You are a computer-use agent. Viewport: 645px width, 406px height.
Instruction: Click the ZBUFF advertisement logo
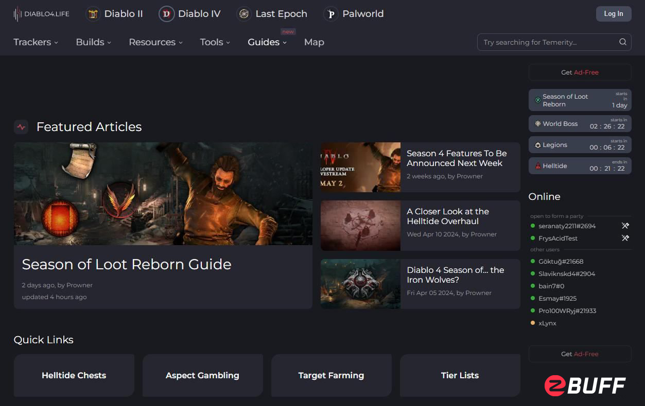(585, 385)
